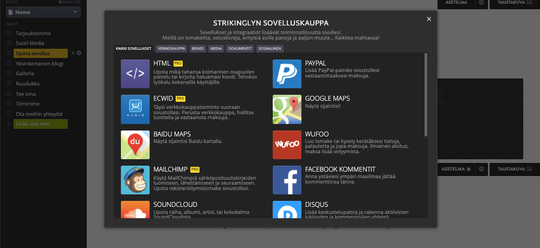Switch to Sosiaalinen tab
This screenshot has height=248, width=540.
click(x=271, y=49)
